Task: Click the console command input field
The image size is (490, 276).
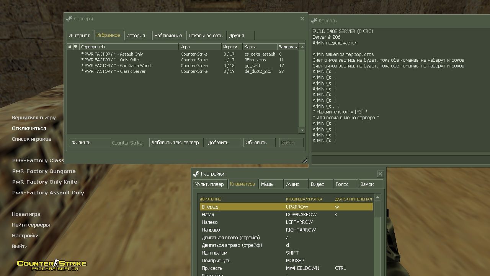Action: [400, 159]
